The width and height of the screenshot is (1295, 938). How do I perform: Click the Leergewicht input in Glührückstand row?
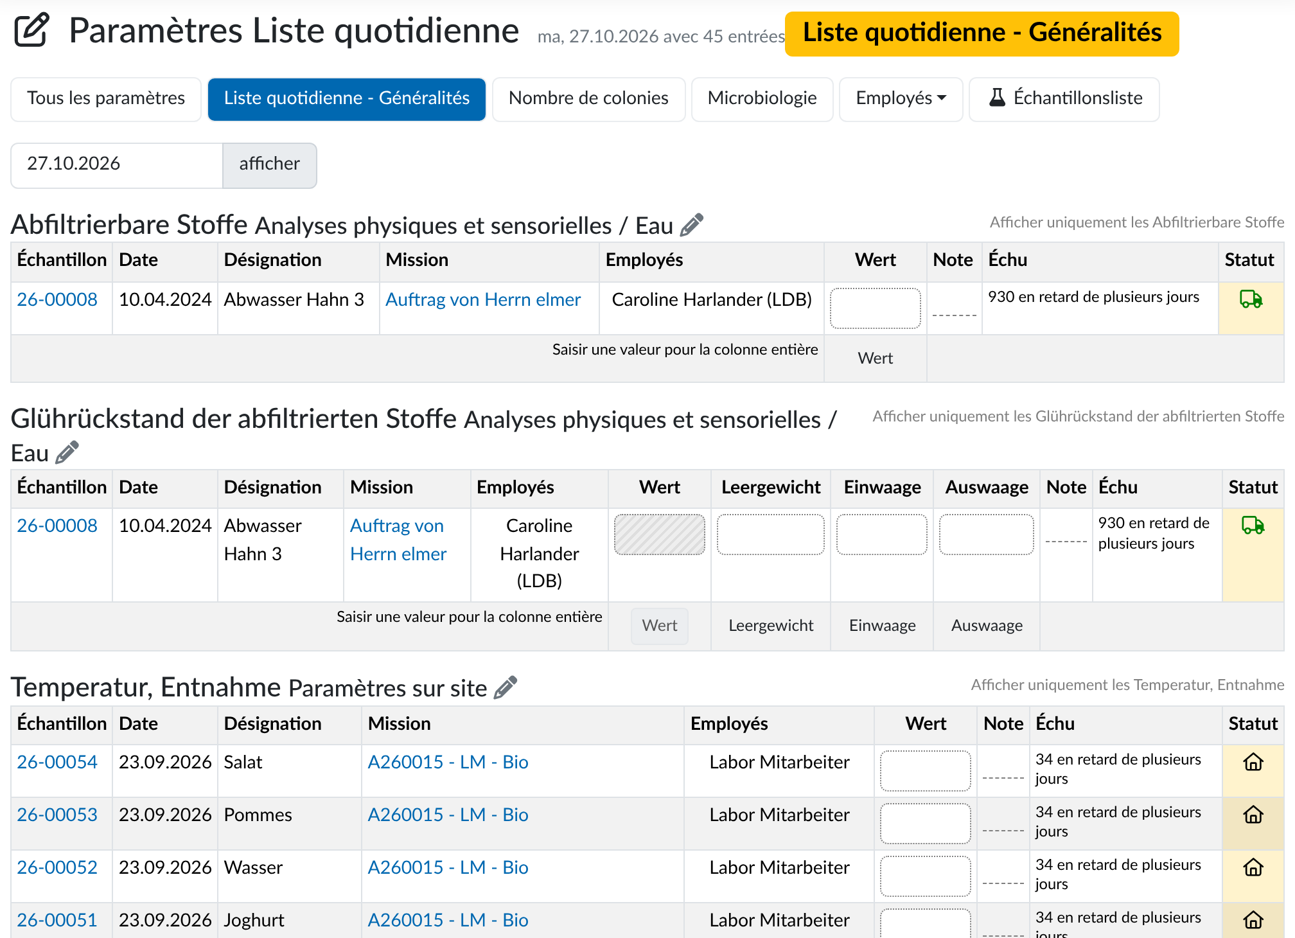[x=770, y=534]
